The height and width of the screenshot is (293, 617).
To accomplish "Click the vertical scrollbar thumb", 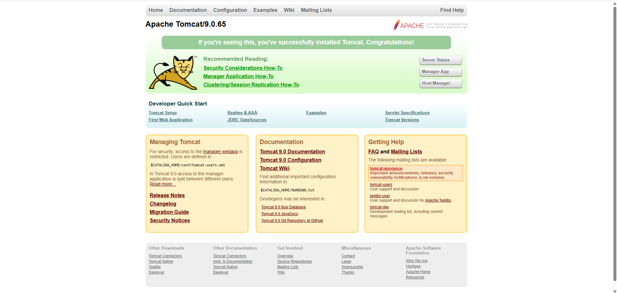I will 615,143.
